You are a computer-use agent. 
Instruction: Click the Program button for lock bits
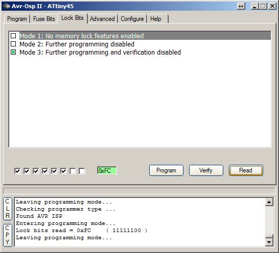166,170
